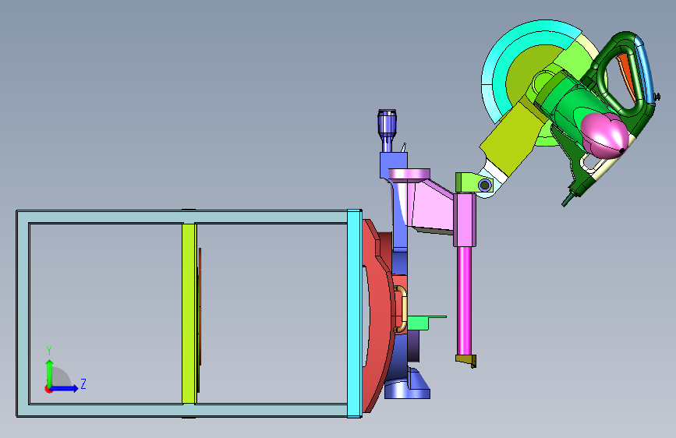Click the blue Z axis arrow of the triad
The height and width of the screenshot is (438, 676).
coord(65,388)
